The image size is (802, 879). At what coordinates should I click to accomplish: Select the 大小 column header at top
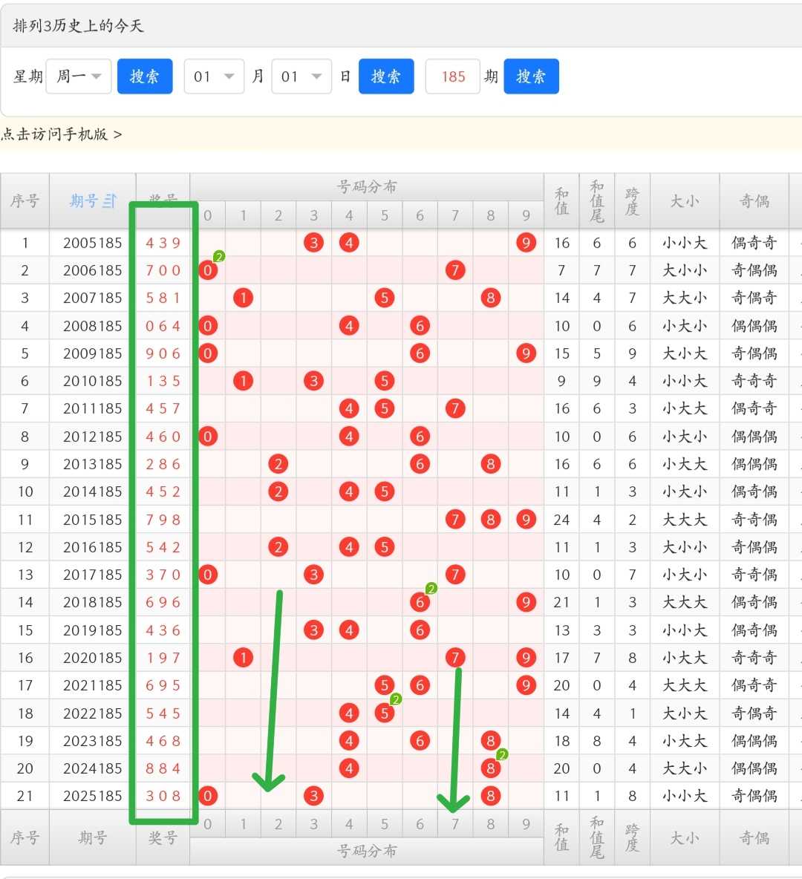click(x=684, y=200)
